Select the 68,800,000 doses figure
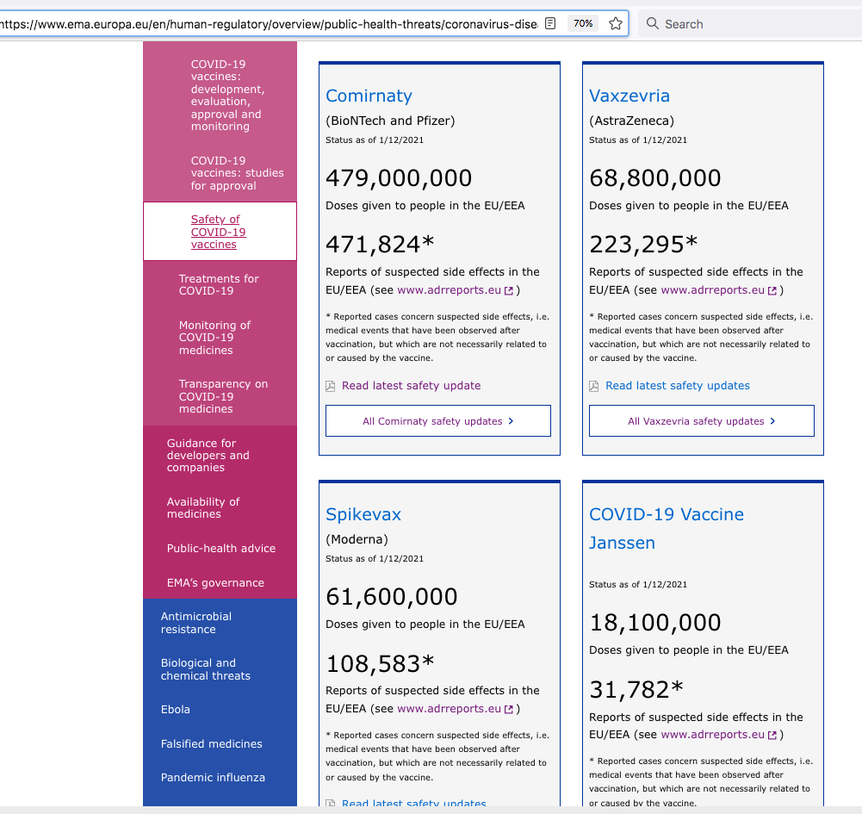The image size is (862, 814). [654, 178]
